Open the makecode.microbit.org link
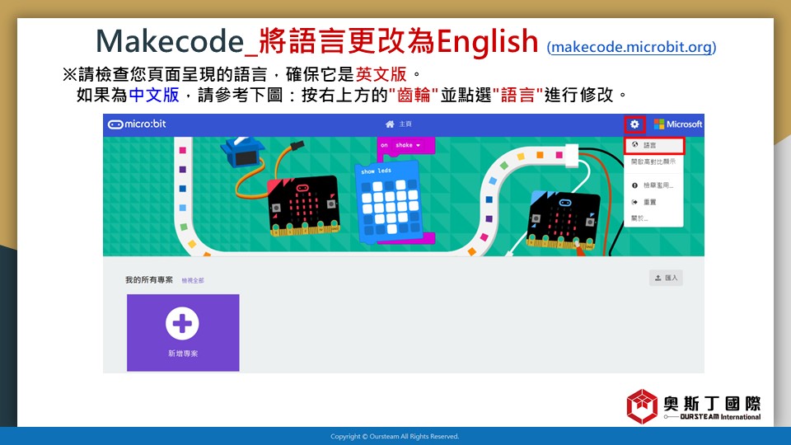Image resolution: width=791 pixels, height=445 pixels. (632, 47)
